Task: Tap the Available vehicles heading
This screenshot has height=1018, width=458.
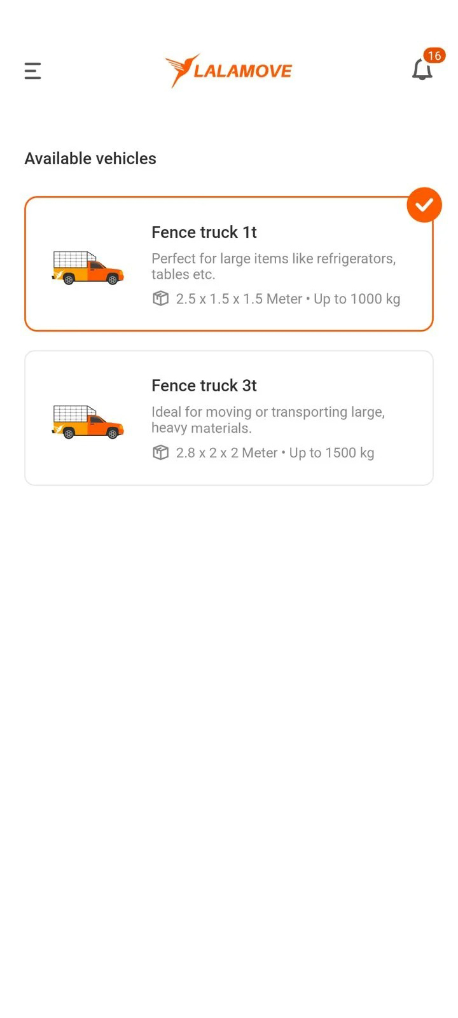Action: tap(90, 158)
